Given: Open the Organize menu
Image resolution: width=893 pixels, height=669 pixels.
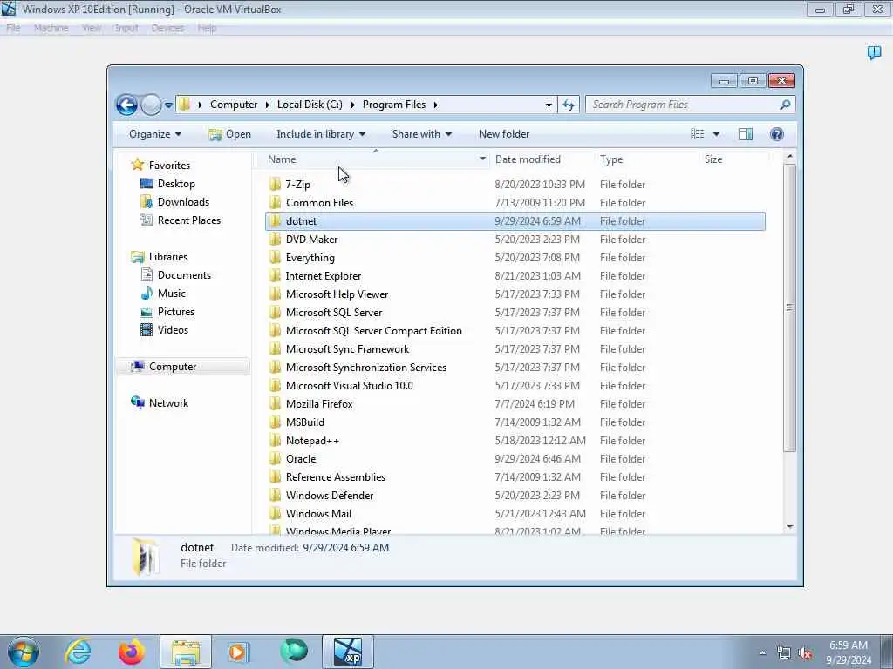Looking at the screenshot, I should (x=155, y=134).
